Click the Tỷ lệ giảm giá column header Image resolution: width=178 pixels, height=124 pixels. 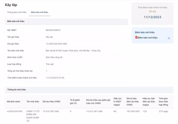(76, 102)
